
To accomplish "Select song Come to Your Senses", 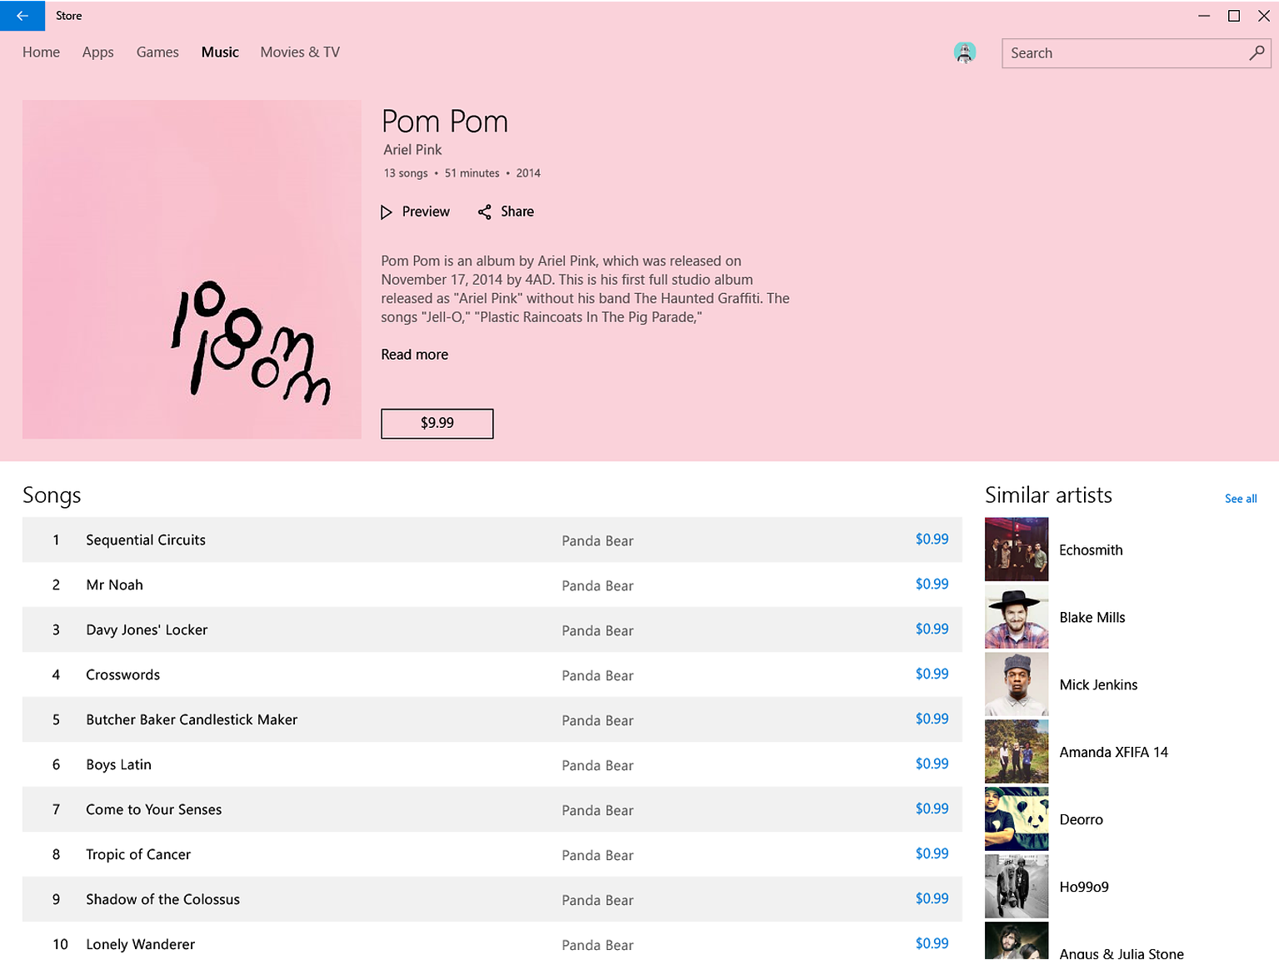I will pyautogui.click(x=492, y=809).
